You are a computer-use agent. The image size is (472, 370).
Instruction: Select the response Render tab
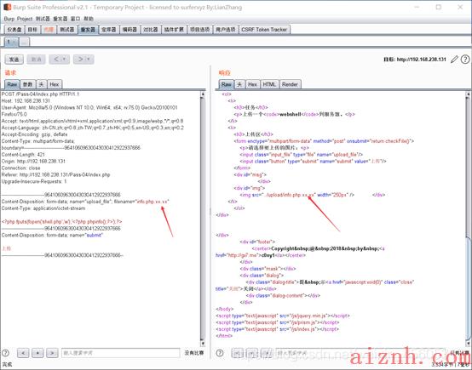290,84
